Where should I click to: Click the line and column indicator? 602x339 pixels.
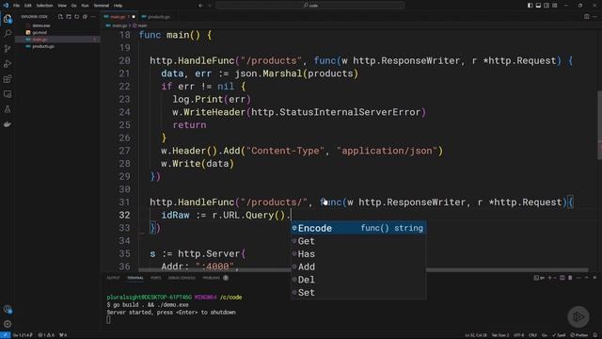pyautogui.click(x=476, y=335)
